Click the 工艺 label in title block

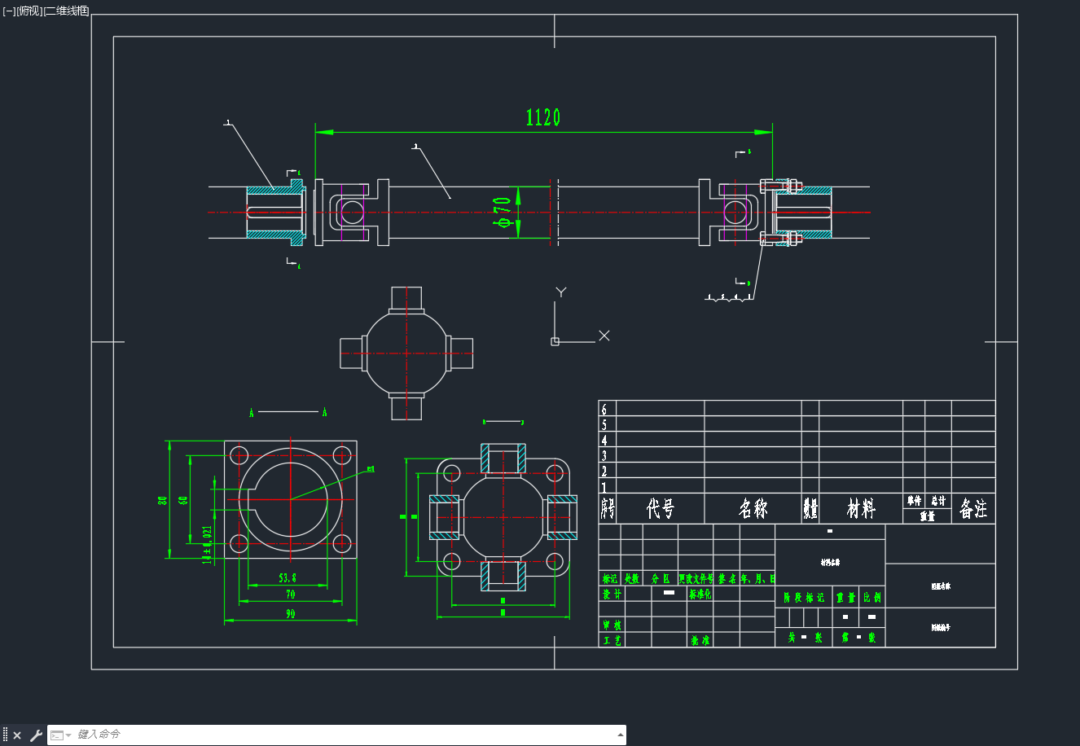point(612,640)
